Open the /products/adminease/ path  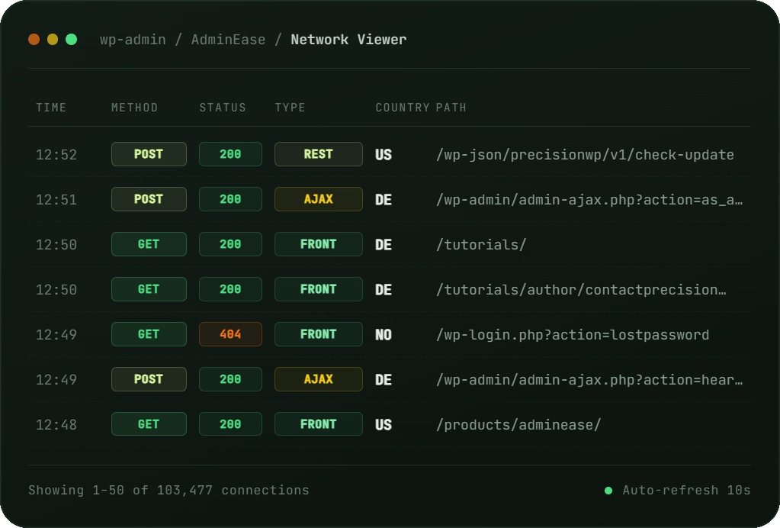click(x=518, y=425)
